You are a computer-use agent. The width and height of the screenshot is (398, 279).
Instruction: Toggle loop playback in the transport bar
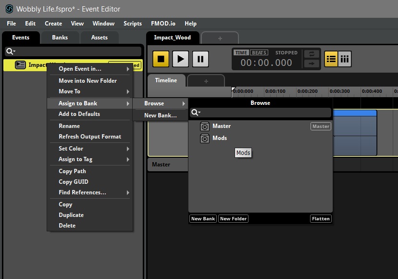click(311, 55)
